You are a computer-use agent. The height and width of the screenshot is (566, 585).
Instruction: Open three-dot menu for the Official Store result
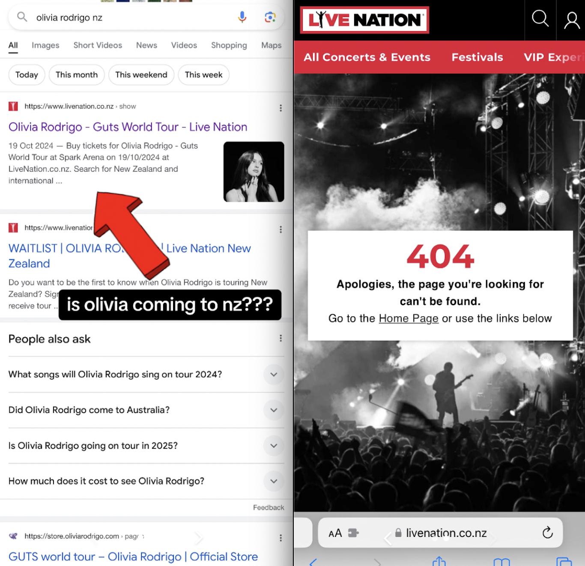click(281, 538)
